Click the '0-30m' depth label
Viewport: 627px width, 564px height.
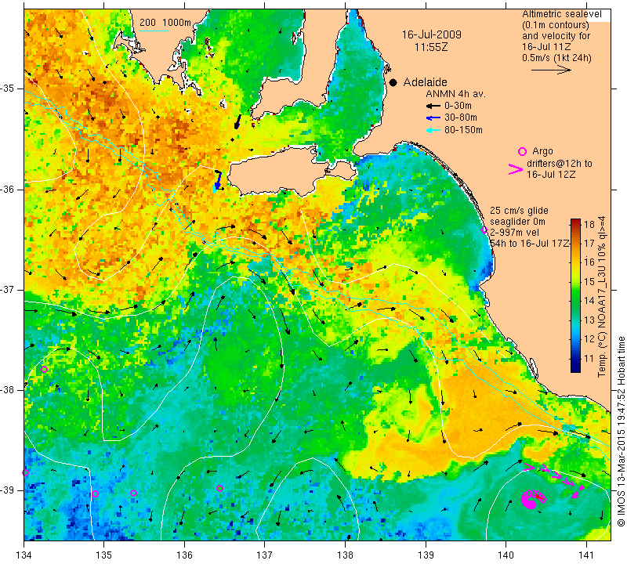[x=458, y=106]
